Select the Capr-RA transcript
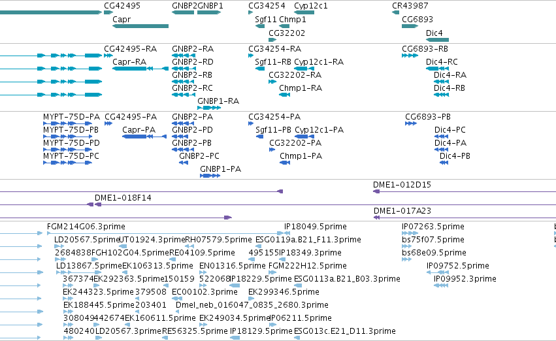This screenshot has height=341, width=556. (140, 69)
